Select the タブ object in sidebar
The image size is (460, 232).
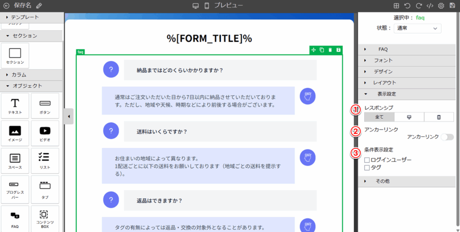point(45,188)
